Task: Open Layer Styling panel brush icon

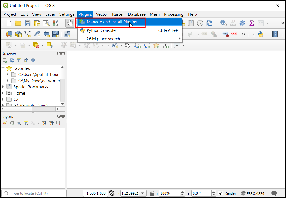Action: pyautogui.click(x=5, y=123)
